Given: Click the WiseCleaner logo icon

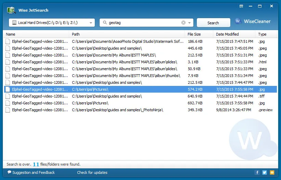Looking at the screenshot, I should click(x=238, y=21).
